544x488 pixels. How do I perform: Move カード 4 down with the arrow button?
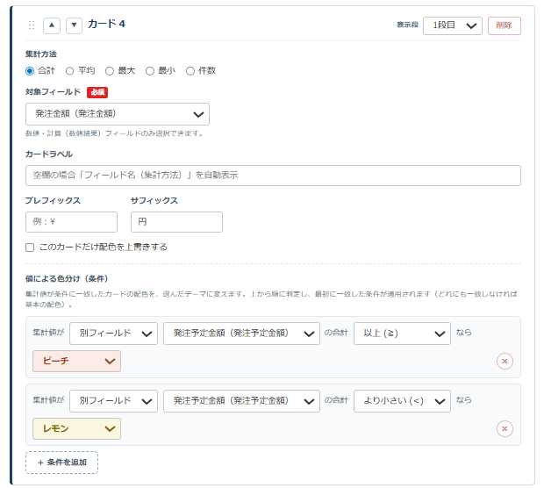74,25
